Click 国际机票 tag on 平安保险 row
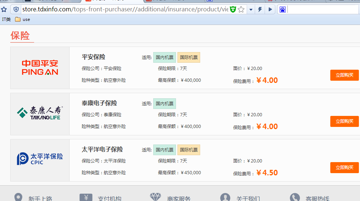360x201 pixels. (x=189, y=58)
